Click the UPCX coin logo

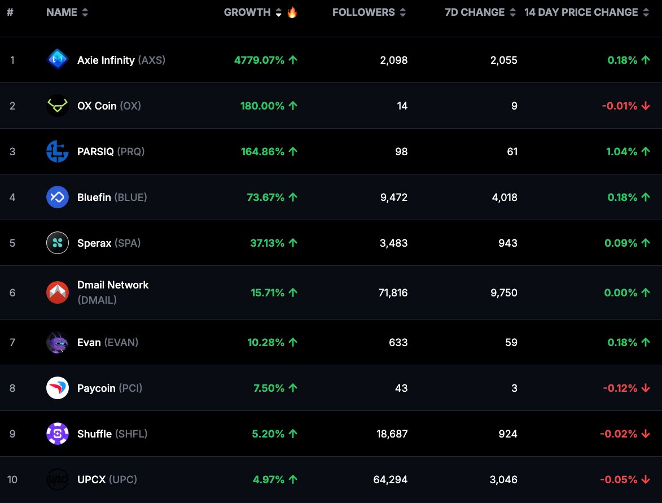(58, 479)
